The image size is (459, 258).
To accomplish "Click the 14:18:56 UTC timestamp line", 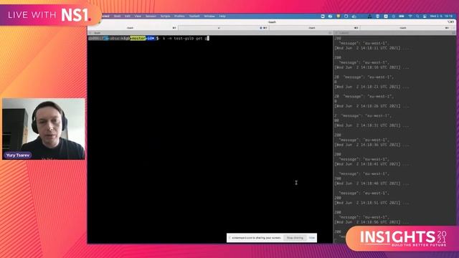I will (x=372, y=222).
